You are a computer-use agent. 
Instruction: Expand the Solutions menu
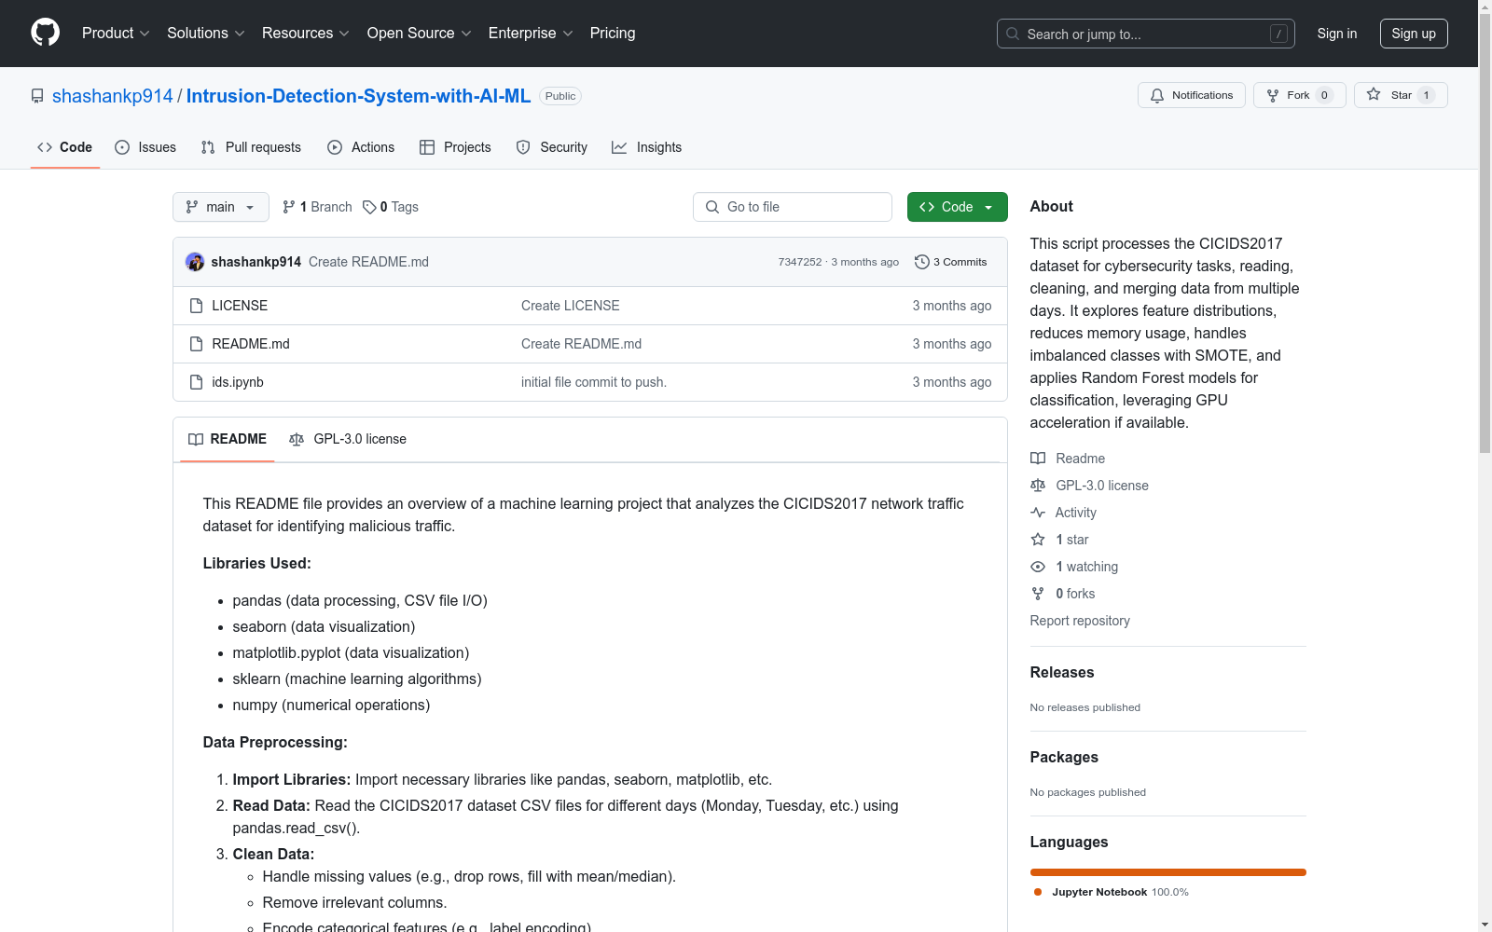click(205, 33)
